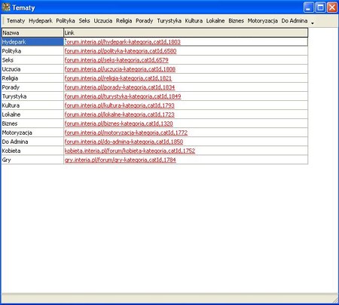
Task: Select the Gry name cell
Action: click(32, 160)
